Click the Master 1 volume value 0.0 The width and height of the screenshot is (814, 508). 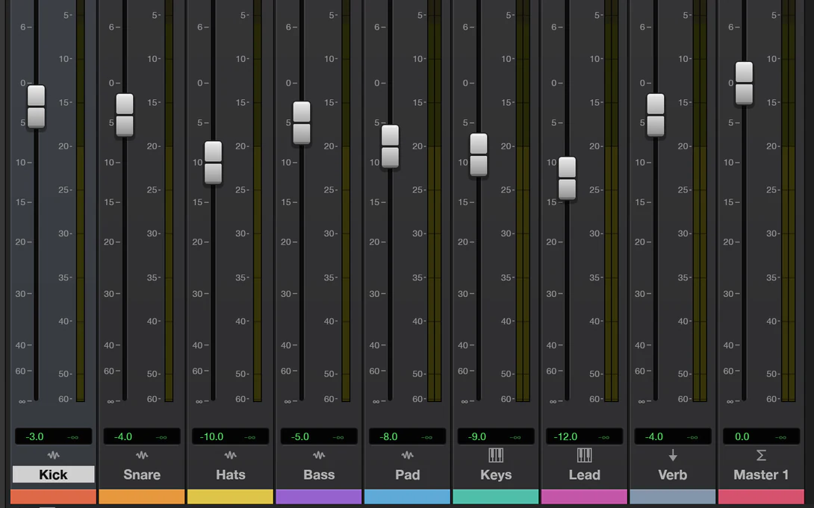(742, 436)
